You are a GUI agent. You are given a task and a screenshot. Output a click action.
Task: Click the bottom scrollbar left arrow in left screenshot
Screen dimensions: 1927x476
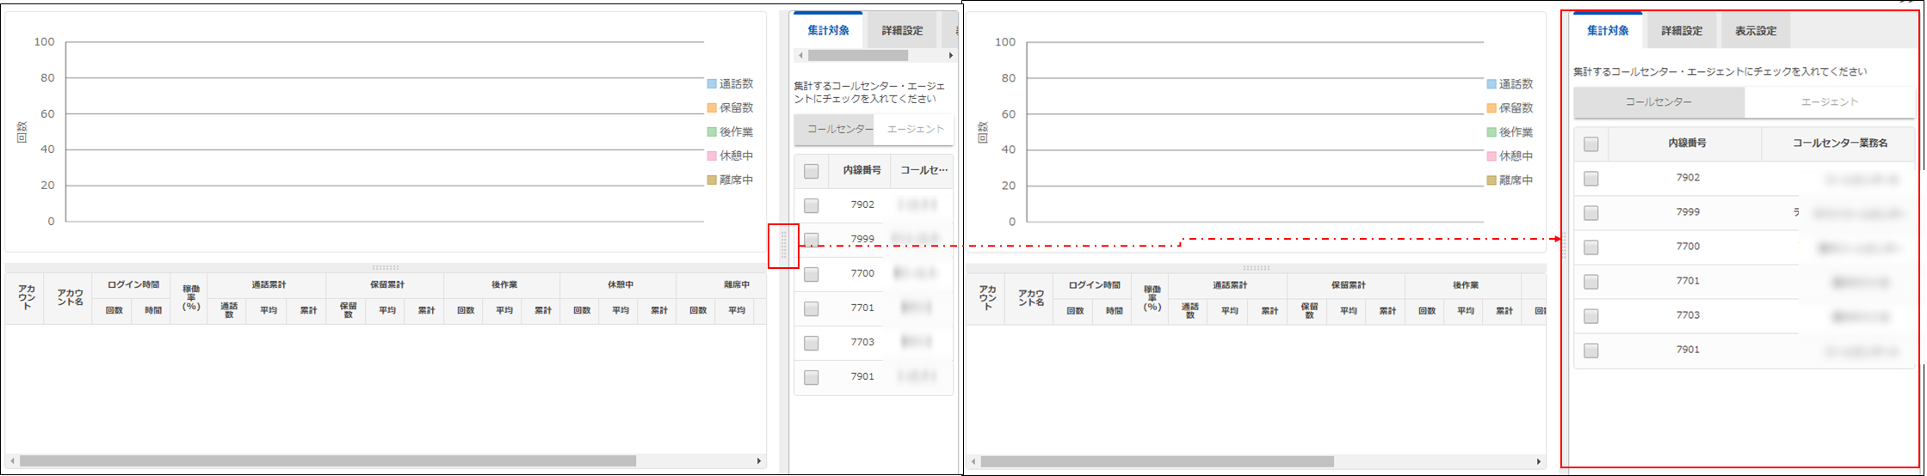click(x=12, y=461)
